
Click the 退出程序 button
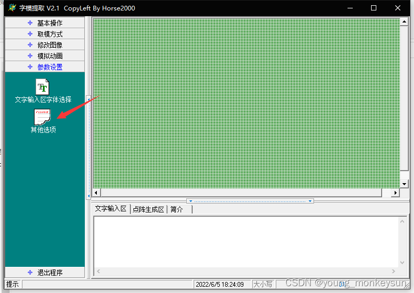coord(44,273)
